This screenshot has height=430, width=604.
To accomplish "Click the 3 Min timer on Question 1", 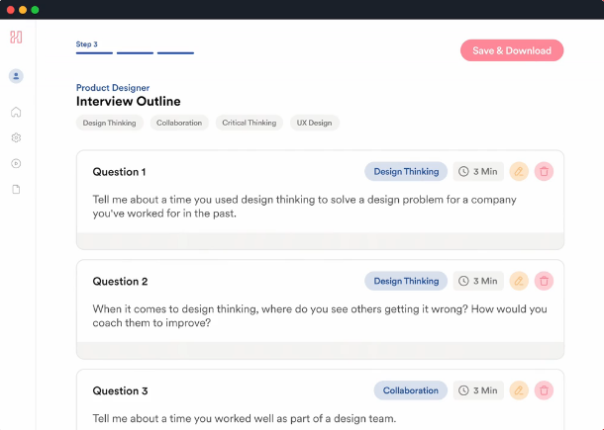I will coord(478,171).
